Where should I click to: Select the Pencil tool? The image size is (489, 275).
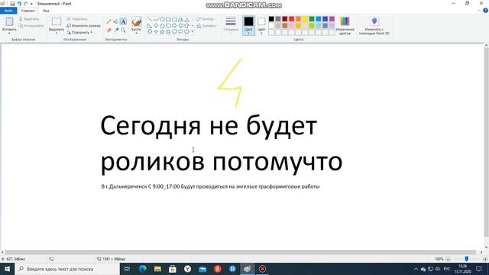tap(108, 22)
